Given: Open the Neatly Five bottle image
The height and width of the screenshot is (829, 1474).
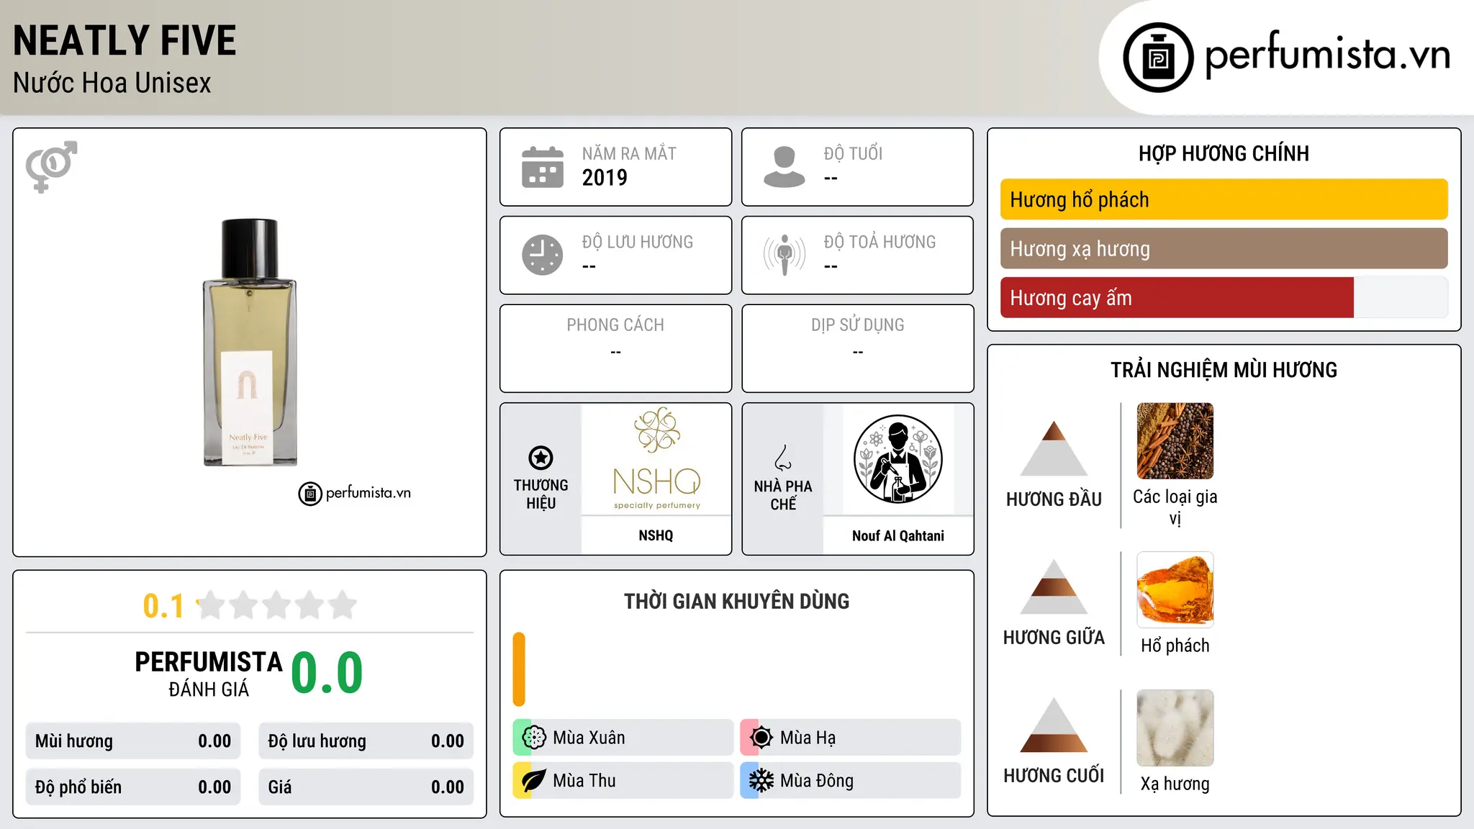Looking at the screenshot, I should pyautogui.click(x=250, y=343).
